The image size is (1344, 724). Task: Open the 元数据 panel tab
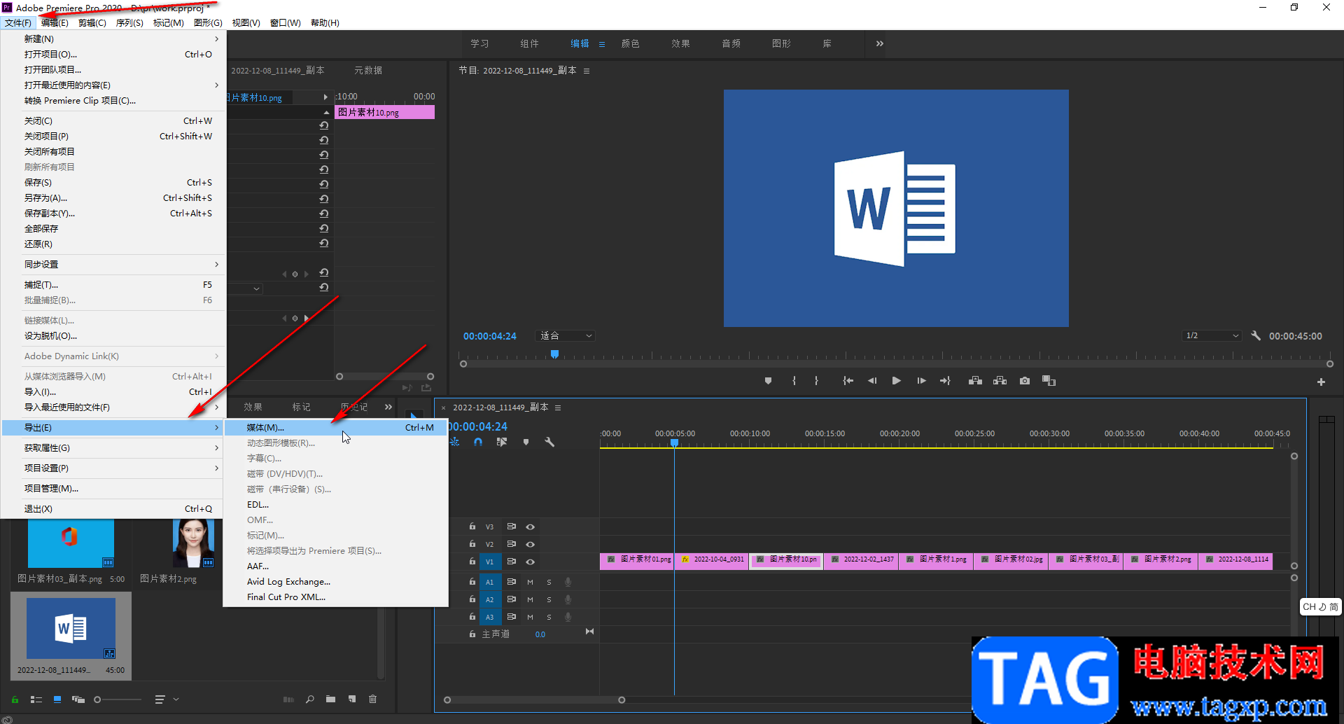(x=367, y=71)
